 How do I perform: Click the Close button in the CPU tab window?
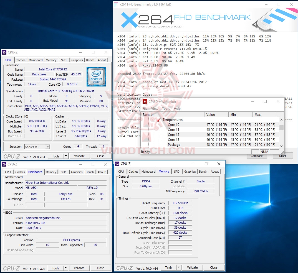point(101,156)
